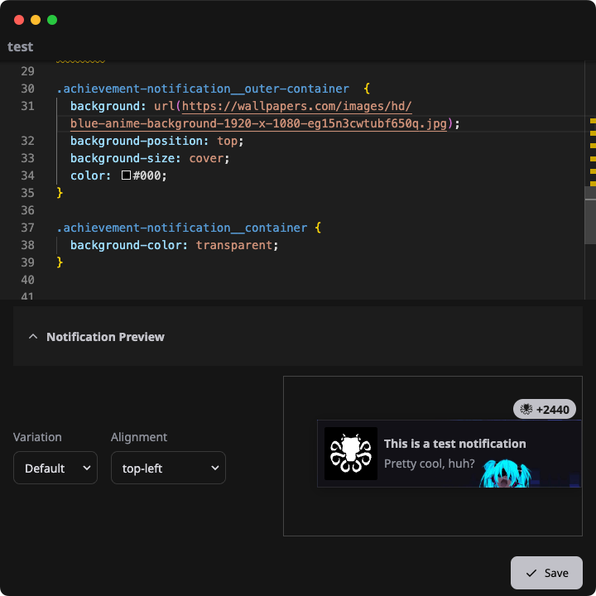Click the code editor vertical scrollbar thumb
This screenshot has width=596, height=596.
click(x=590, y=205)
